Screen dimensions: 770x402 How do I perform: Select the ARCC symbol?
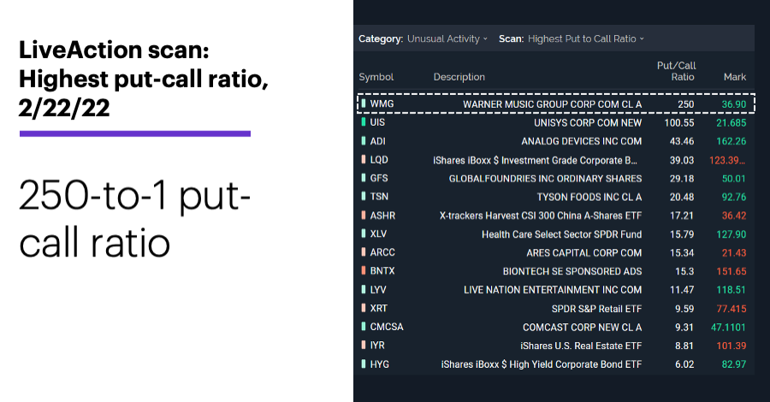coord(382,252)
